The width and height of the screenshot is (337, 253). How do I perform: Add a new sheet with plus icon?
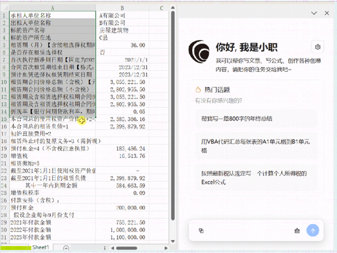(x=66, y=248)
